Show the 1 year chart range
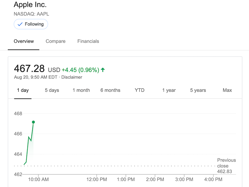 tap(169, 90)
